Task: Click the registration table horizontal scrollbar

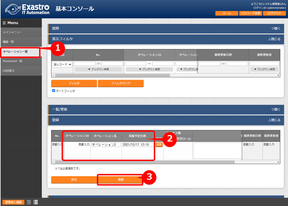Action: click(145, 162)
